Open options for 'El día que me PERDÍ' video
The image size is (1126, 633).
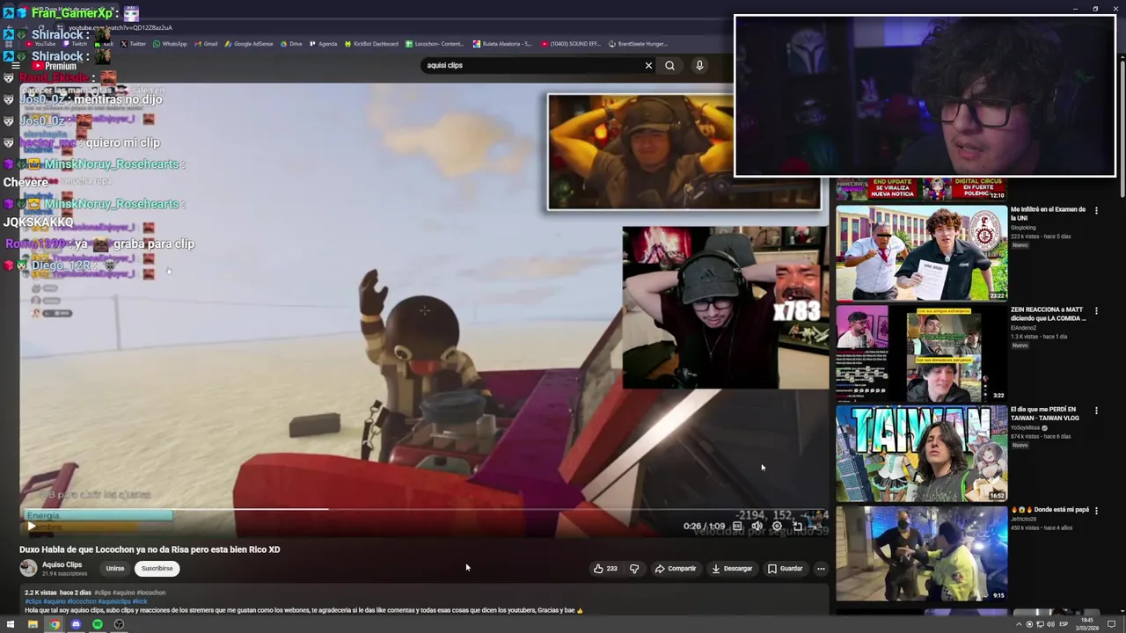1095,411
